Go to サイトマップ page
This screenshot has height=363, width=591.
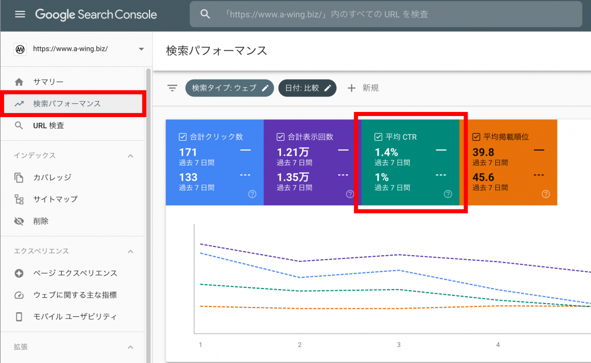[55, 199]
